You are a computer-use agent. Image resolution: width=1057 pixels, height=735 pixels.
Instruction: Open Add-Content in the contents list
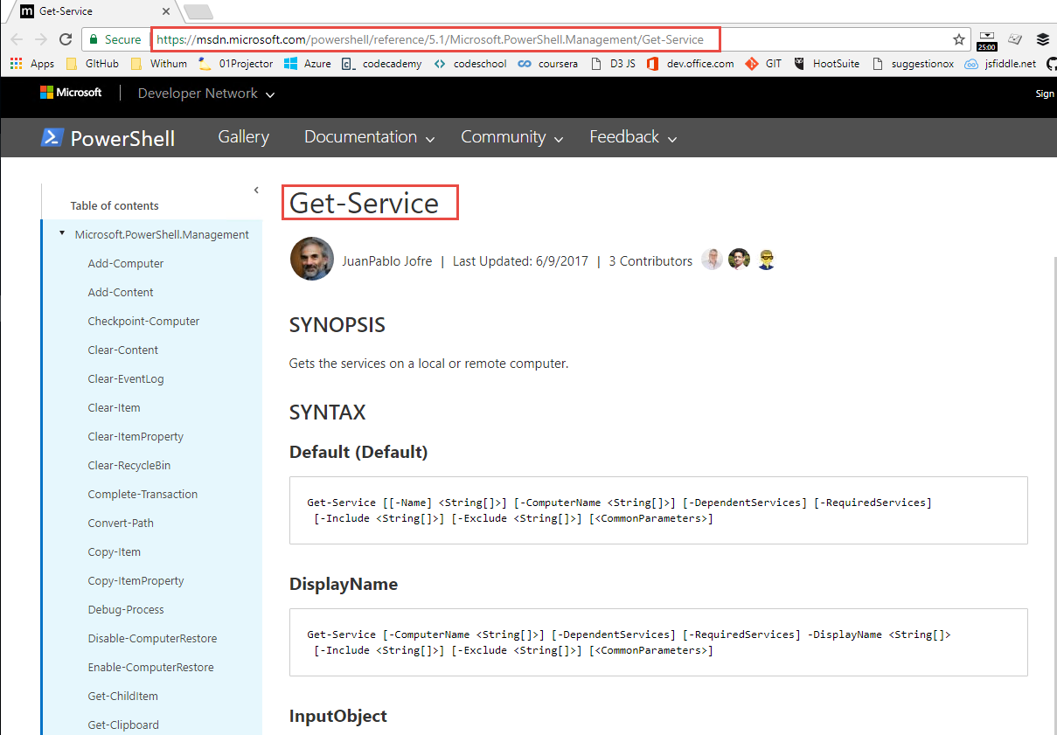click(121, 292)
